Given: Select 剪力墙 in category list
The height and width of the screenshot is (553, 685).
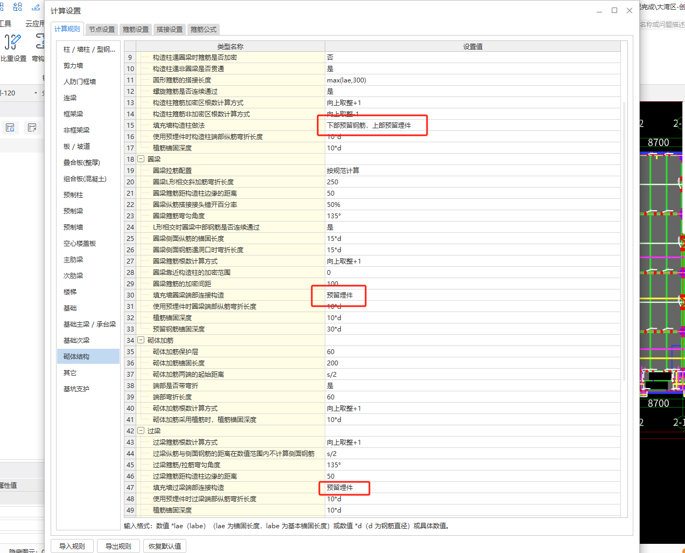Looking at the screenshot, I should [x=88, y=66].
